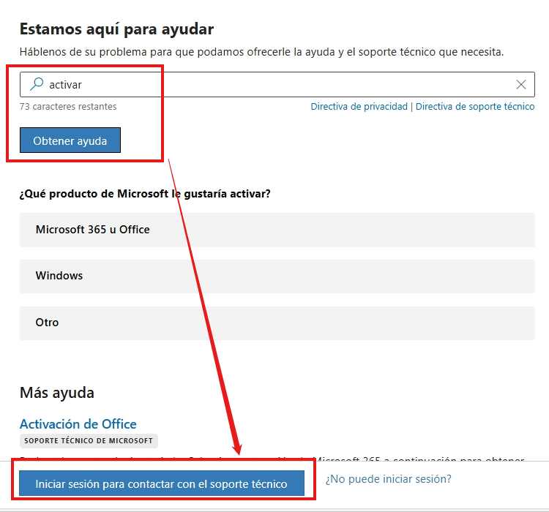Screen dimensions: 549x512
Task: Clear the search box with the X
Action: coord(521,84)
